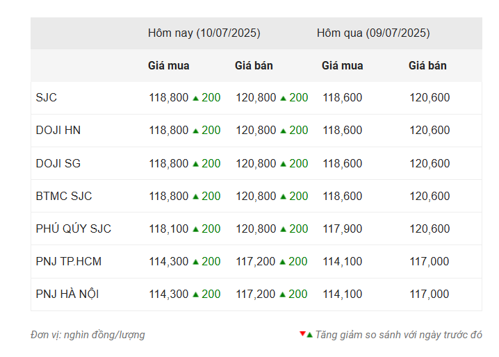Screen dimensions: 499x357
Task: Click the 'Hôm qua (09/07/2025)' header
Action: 373,33
